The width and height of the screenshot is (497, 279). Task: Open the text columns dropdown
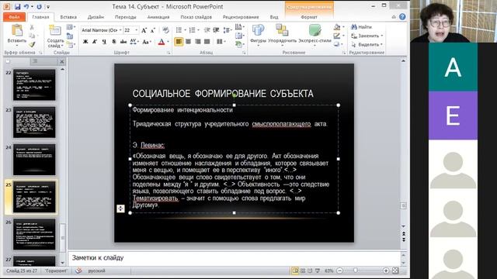[x=221, y=41]
